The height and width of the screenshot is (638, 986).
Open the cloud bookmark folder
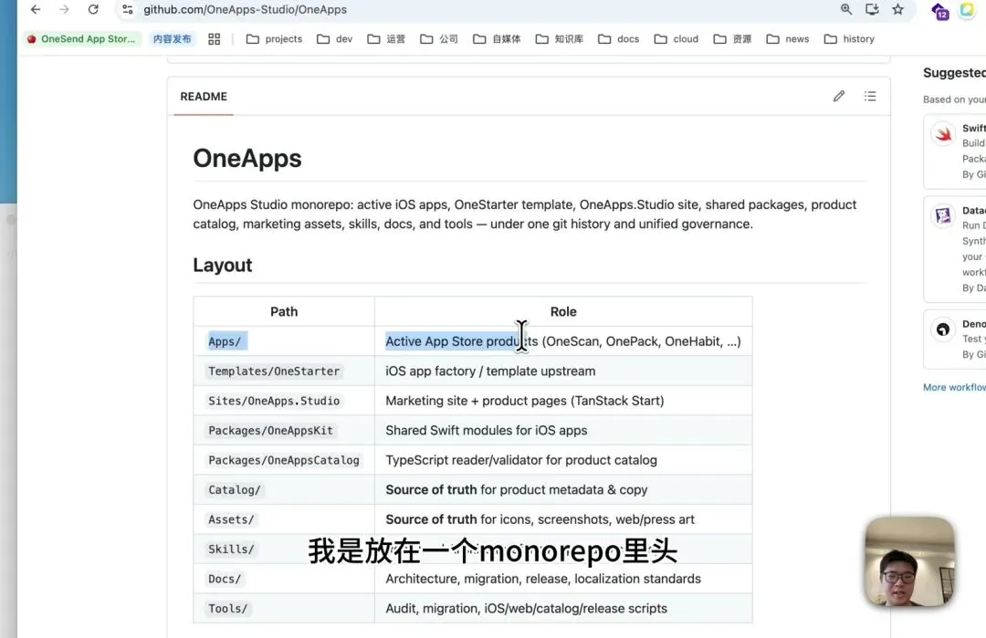[x=677, y=39]
